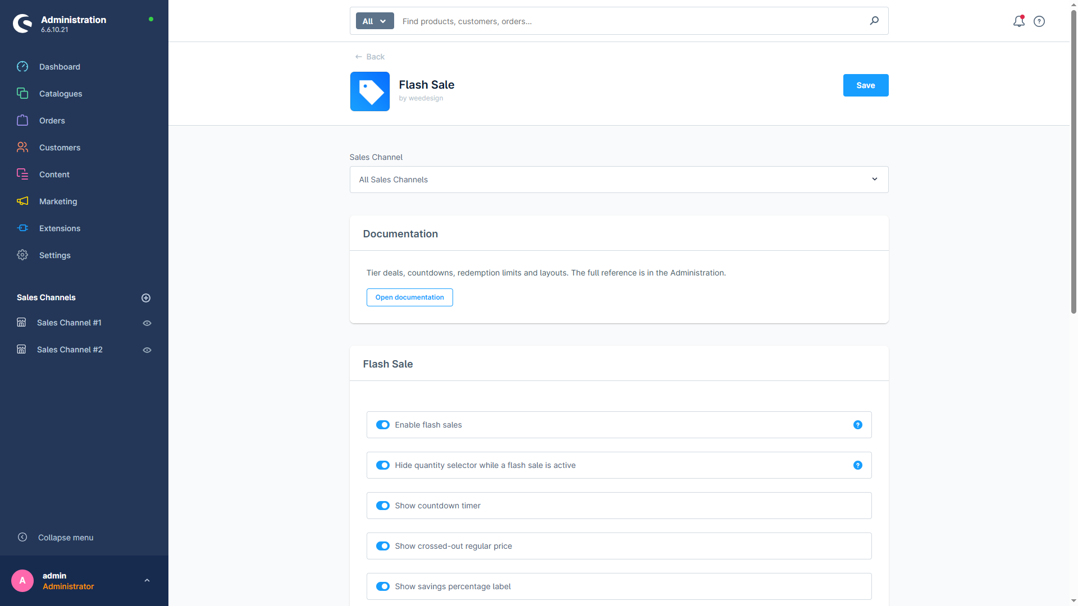Click the Marketing megaphone icon
Image resolution: width=1078 pixels, height=606 pixels.
pyautogui.click(x=22, y=201)
